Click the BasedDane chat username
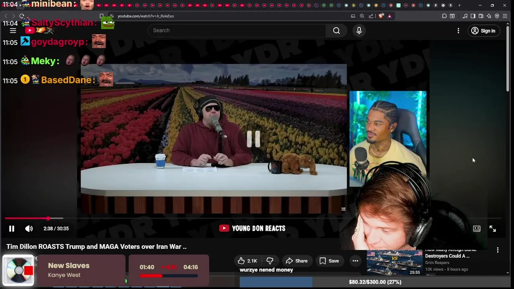 click(x=68, y=80)
